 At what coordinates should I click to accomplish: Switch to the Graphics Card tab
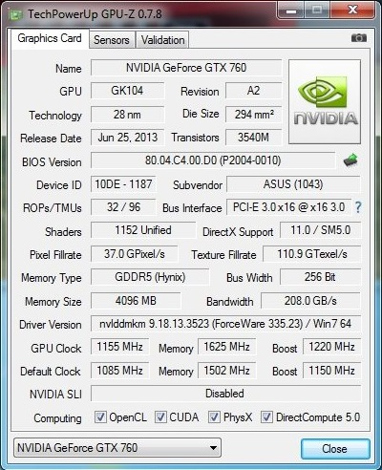click(x=50, y=38)
